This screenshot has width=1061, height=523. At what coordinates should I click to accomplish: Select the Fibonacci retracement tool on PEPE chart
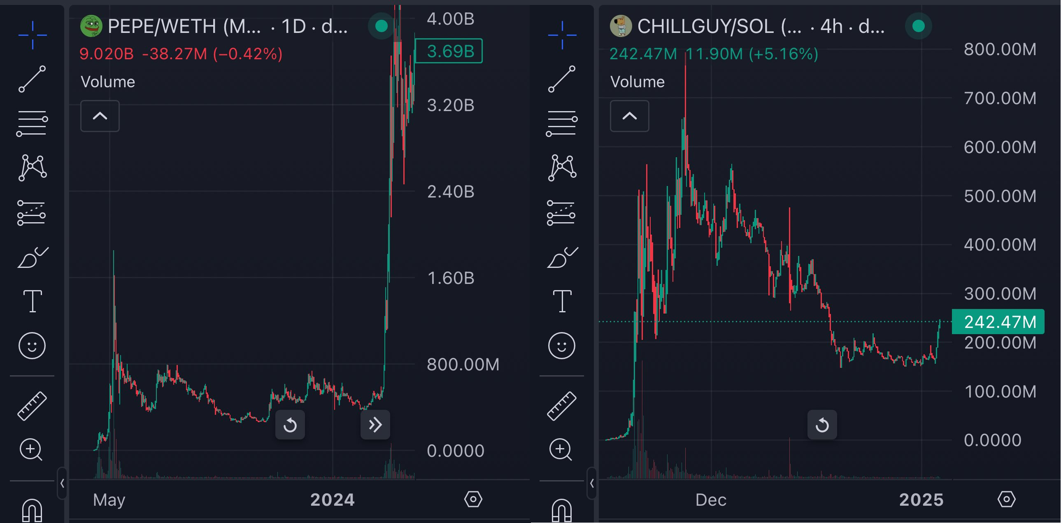(x=32, y=123)
